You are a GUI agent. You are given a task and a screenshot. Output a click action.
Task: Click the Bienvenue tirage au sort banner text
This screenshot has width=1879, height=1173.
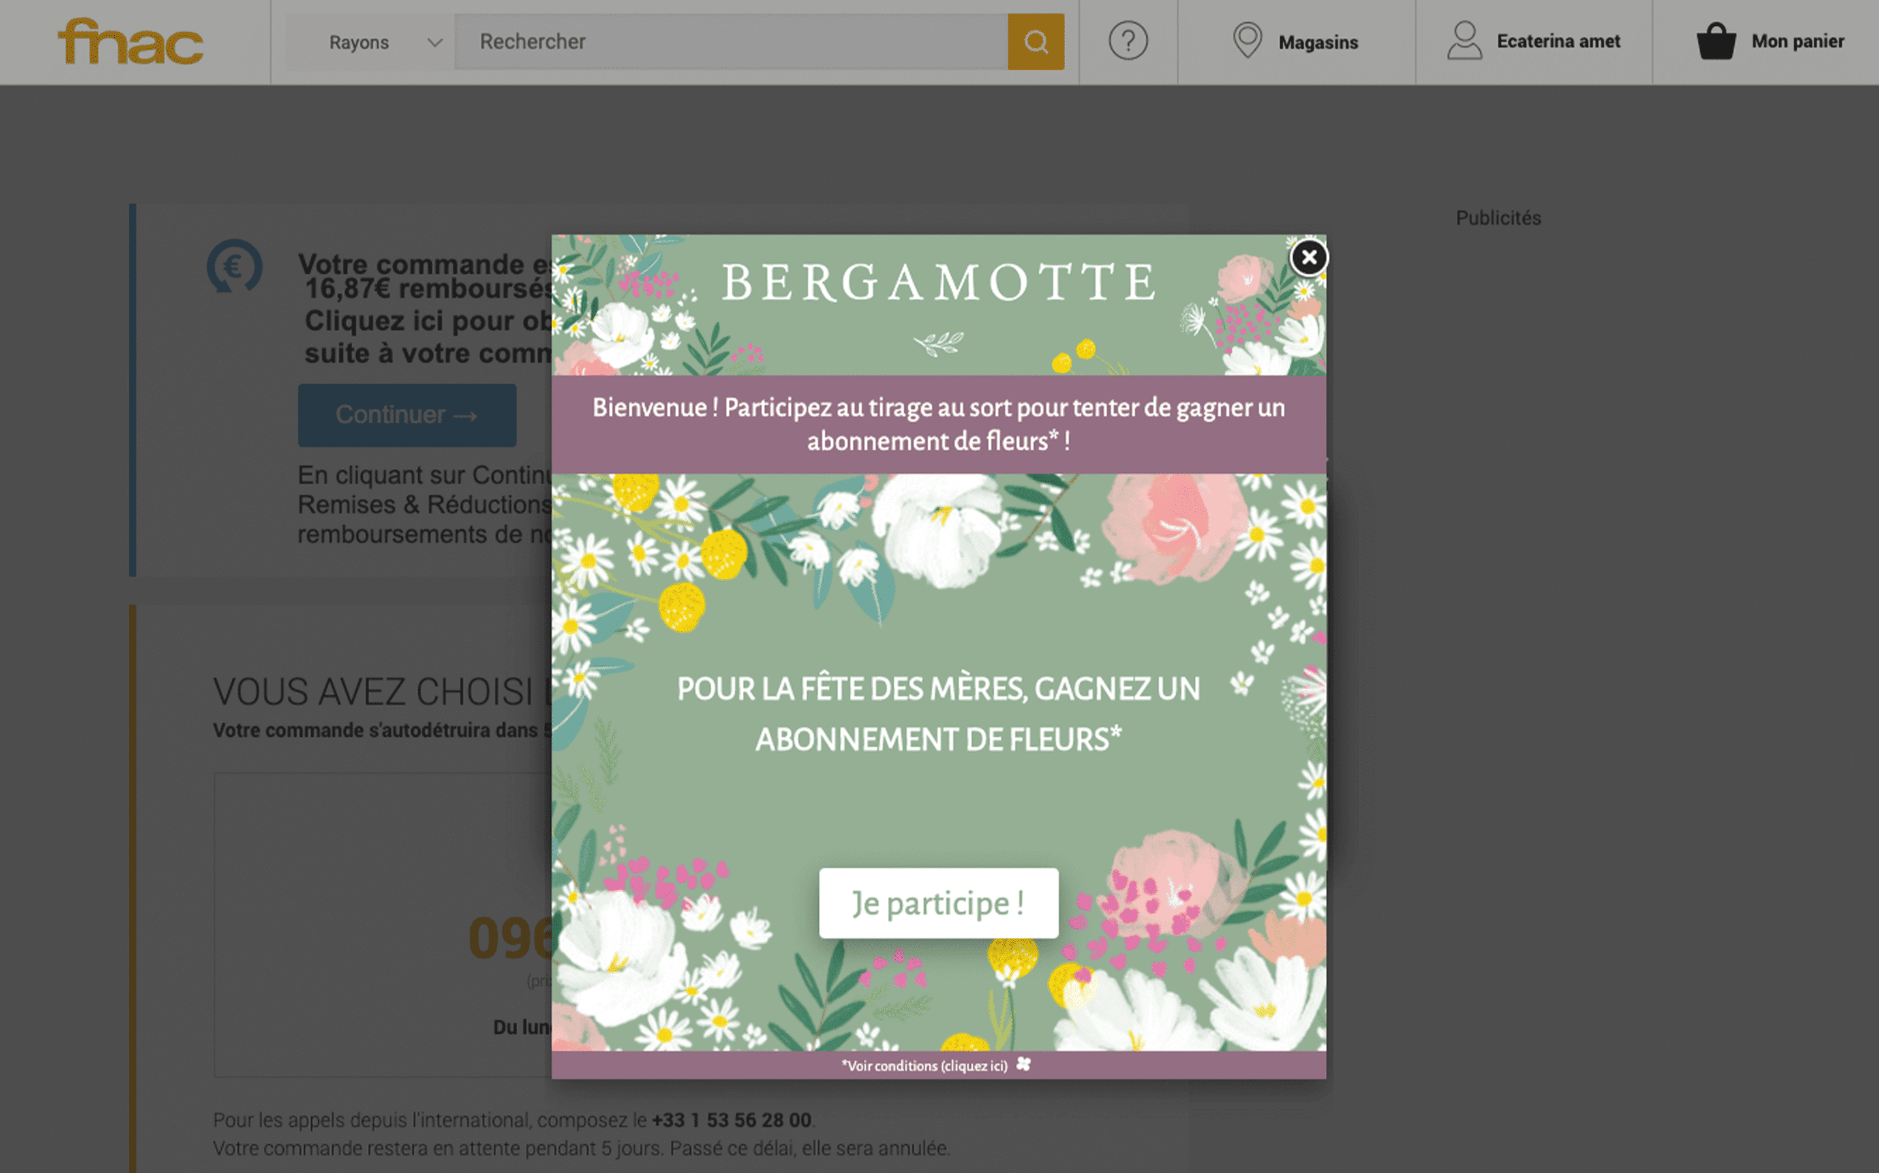pos(938,424)
